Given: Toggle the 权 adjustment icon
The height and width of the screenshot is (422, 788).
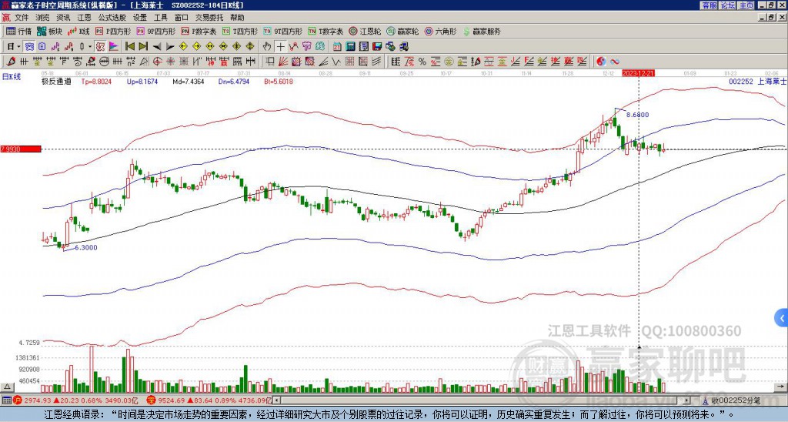Looking at the screenshot, I should coord(100,47).
